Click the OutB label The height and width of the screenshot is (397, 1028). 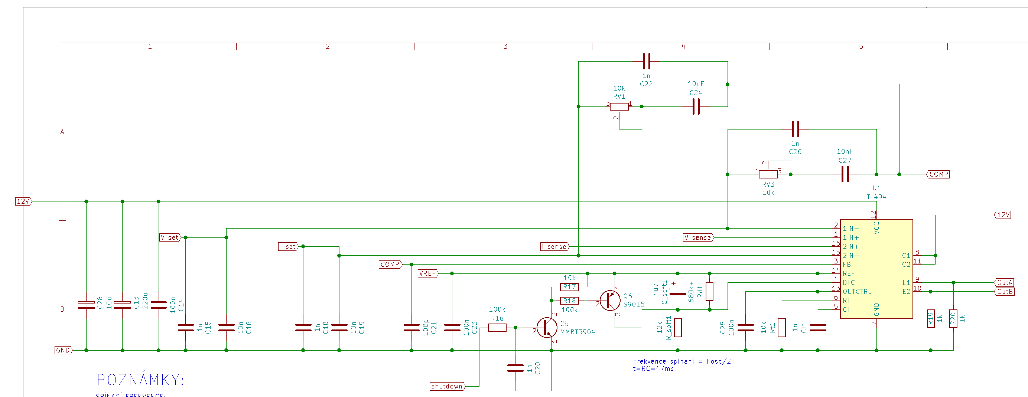click(x=1004, y=291)
